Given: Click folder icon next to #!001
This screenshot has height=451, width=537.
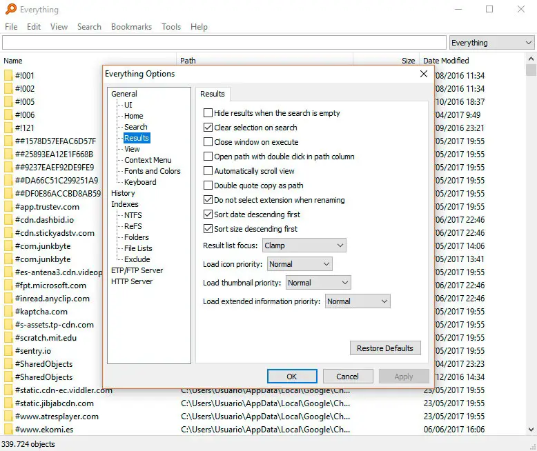Looking at the screenshot, I should pos(8,75).
